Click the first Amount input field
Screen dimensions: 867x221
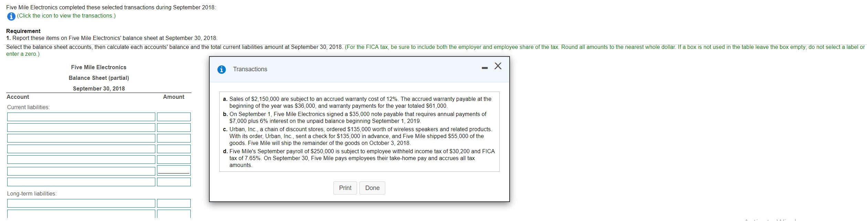(174, 117)
